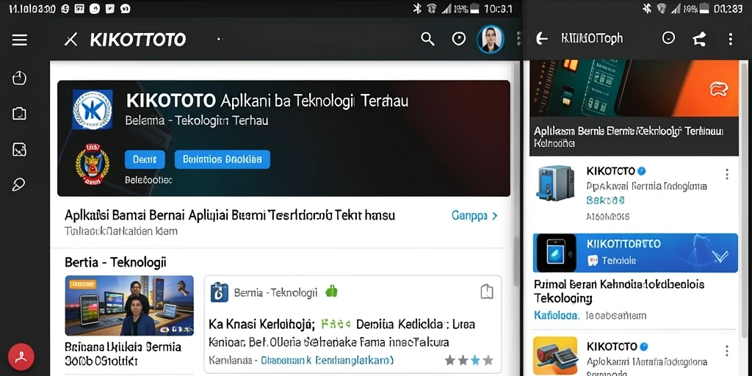This screenshot has height=376, width=752.
Task: Close KIKOTTOTO page with X icon
Action: coord(71,40)
